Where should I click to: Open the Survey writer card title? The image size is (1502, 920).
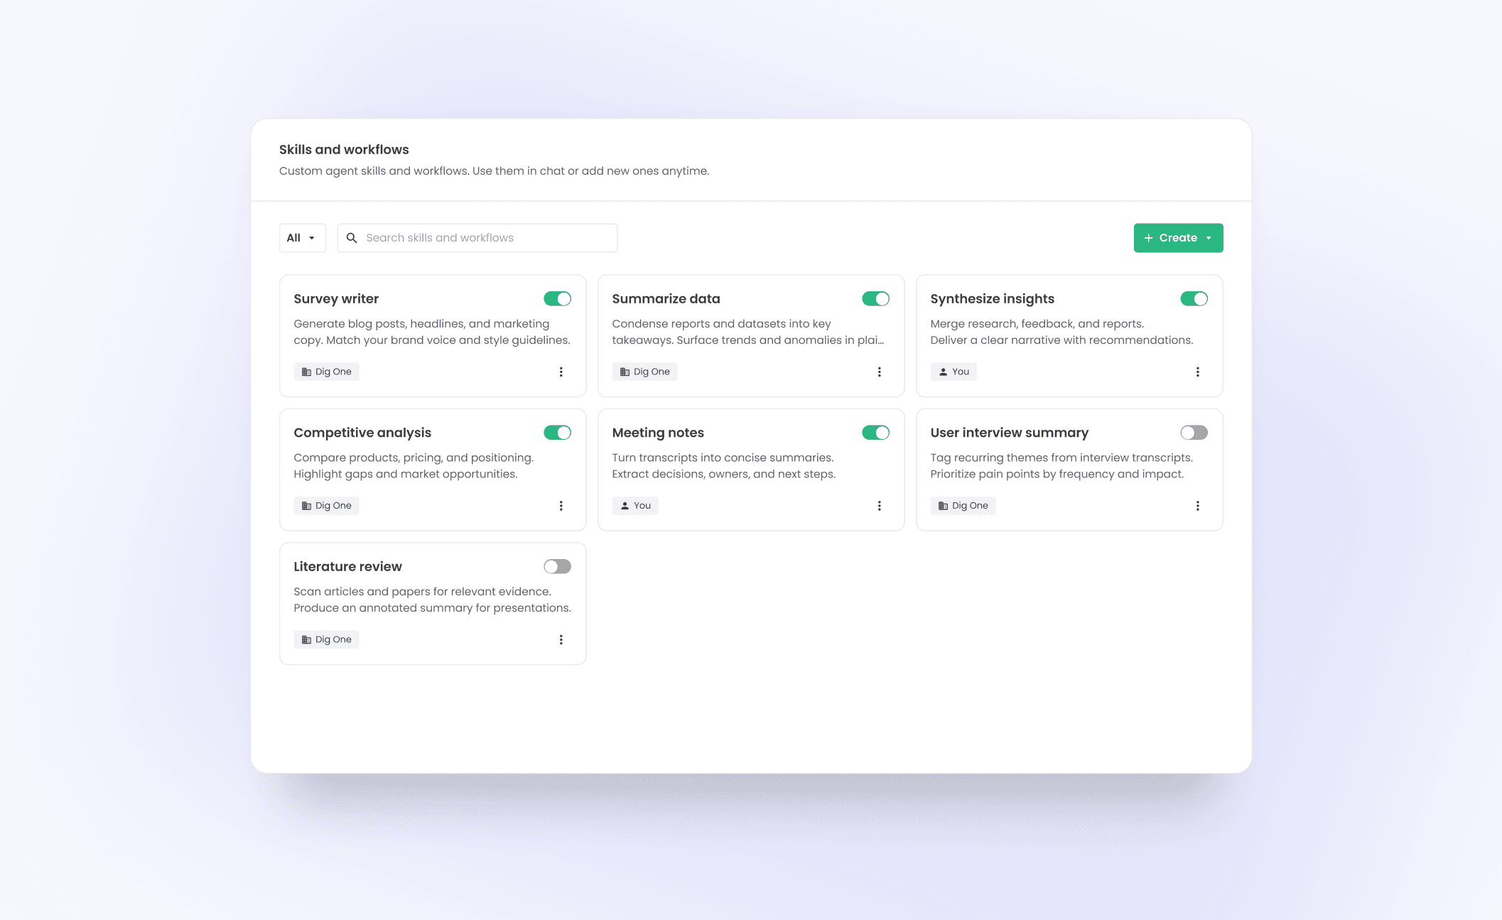336,299
